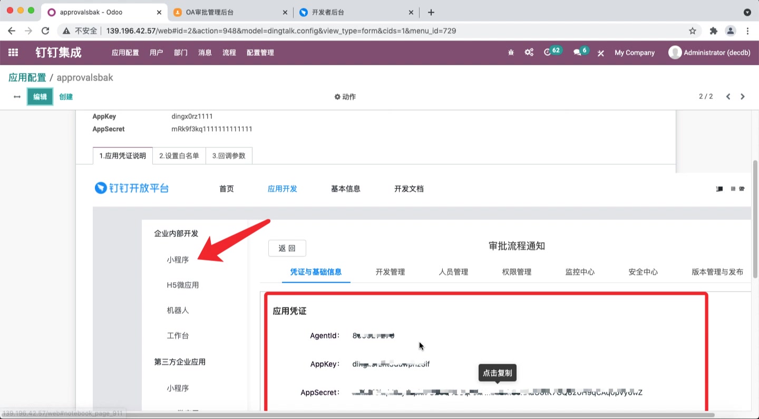The image size is (759, 419).
Task: Switch to 2.设置白名单 tab
Action: coord(179,156)
